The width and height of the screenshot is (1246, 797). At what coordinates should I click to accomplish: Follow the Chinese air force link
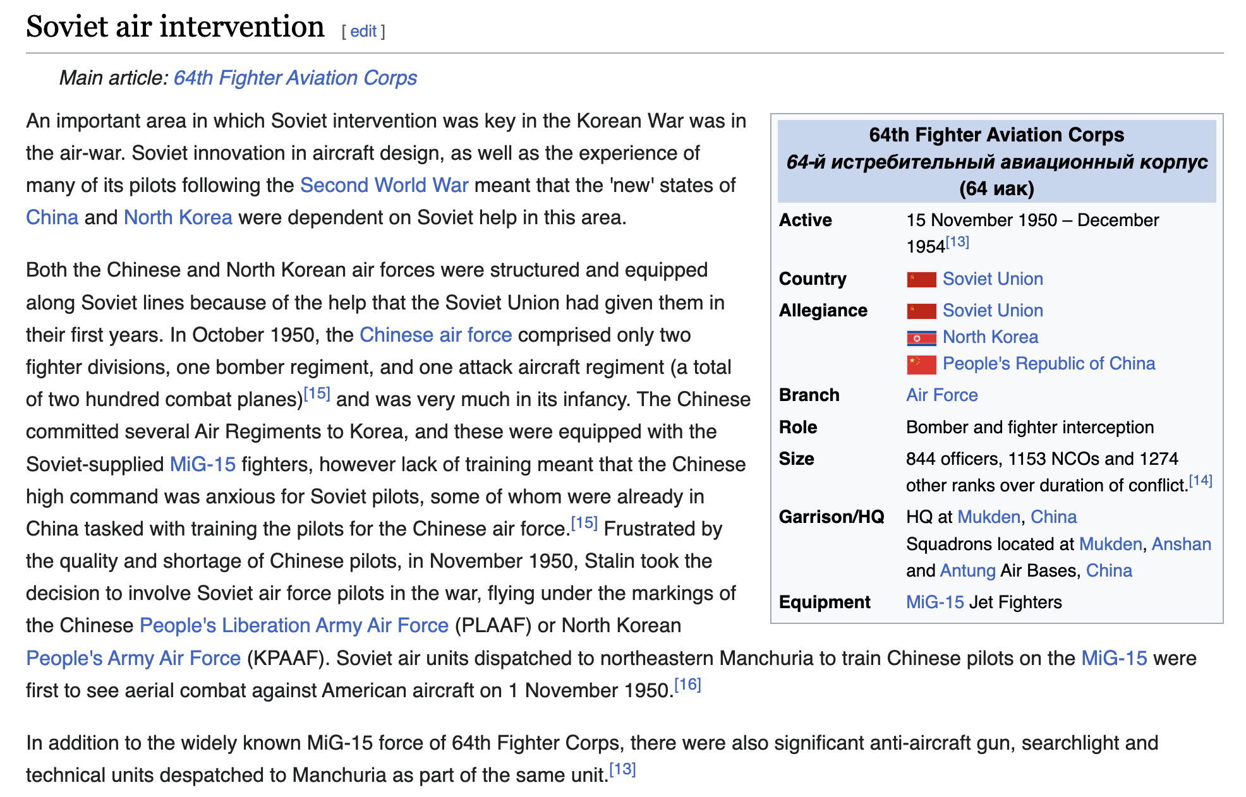(435, 335)
